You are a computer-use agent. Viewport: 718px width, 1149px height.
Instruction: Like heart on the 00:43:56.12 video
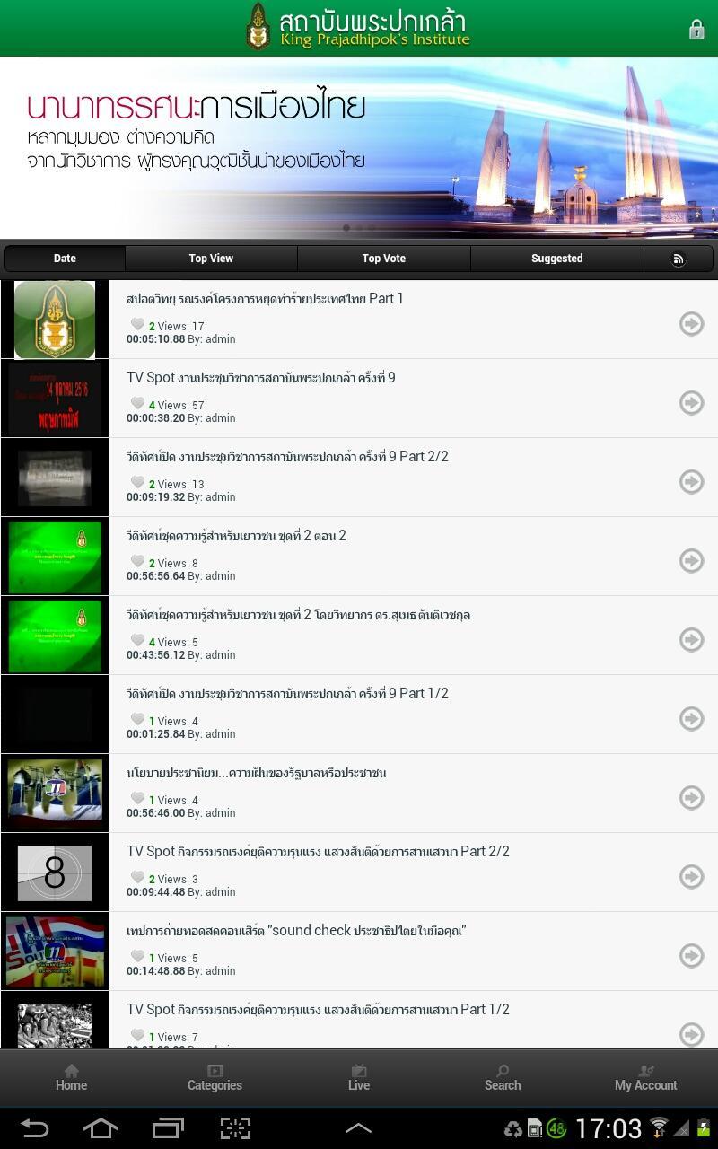(137, 640)
